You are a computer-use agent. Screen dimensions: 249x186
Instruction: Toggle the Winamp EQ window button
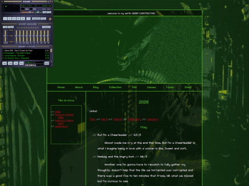point(44,12)
